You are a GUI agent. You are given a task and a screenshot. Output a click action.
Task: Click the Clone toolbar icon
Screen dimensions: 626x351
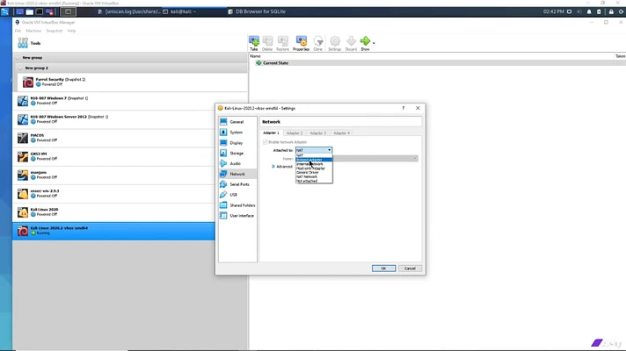tap(317, 41)
